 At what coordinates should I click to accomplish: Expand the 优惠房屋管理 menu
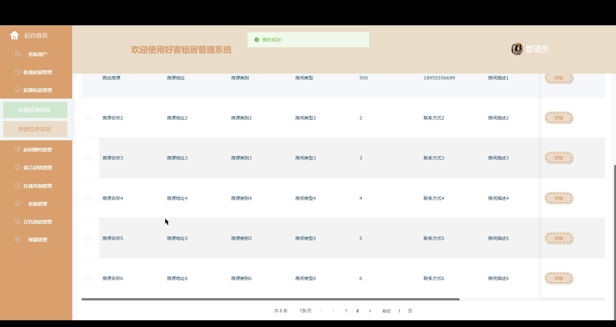[x=36, y=72]
